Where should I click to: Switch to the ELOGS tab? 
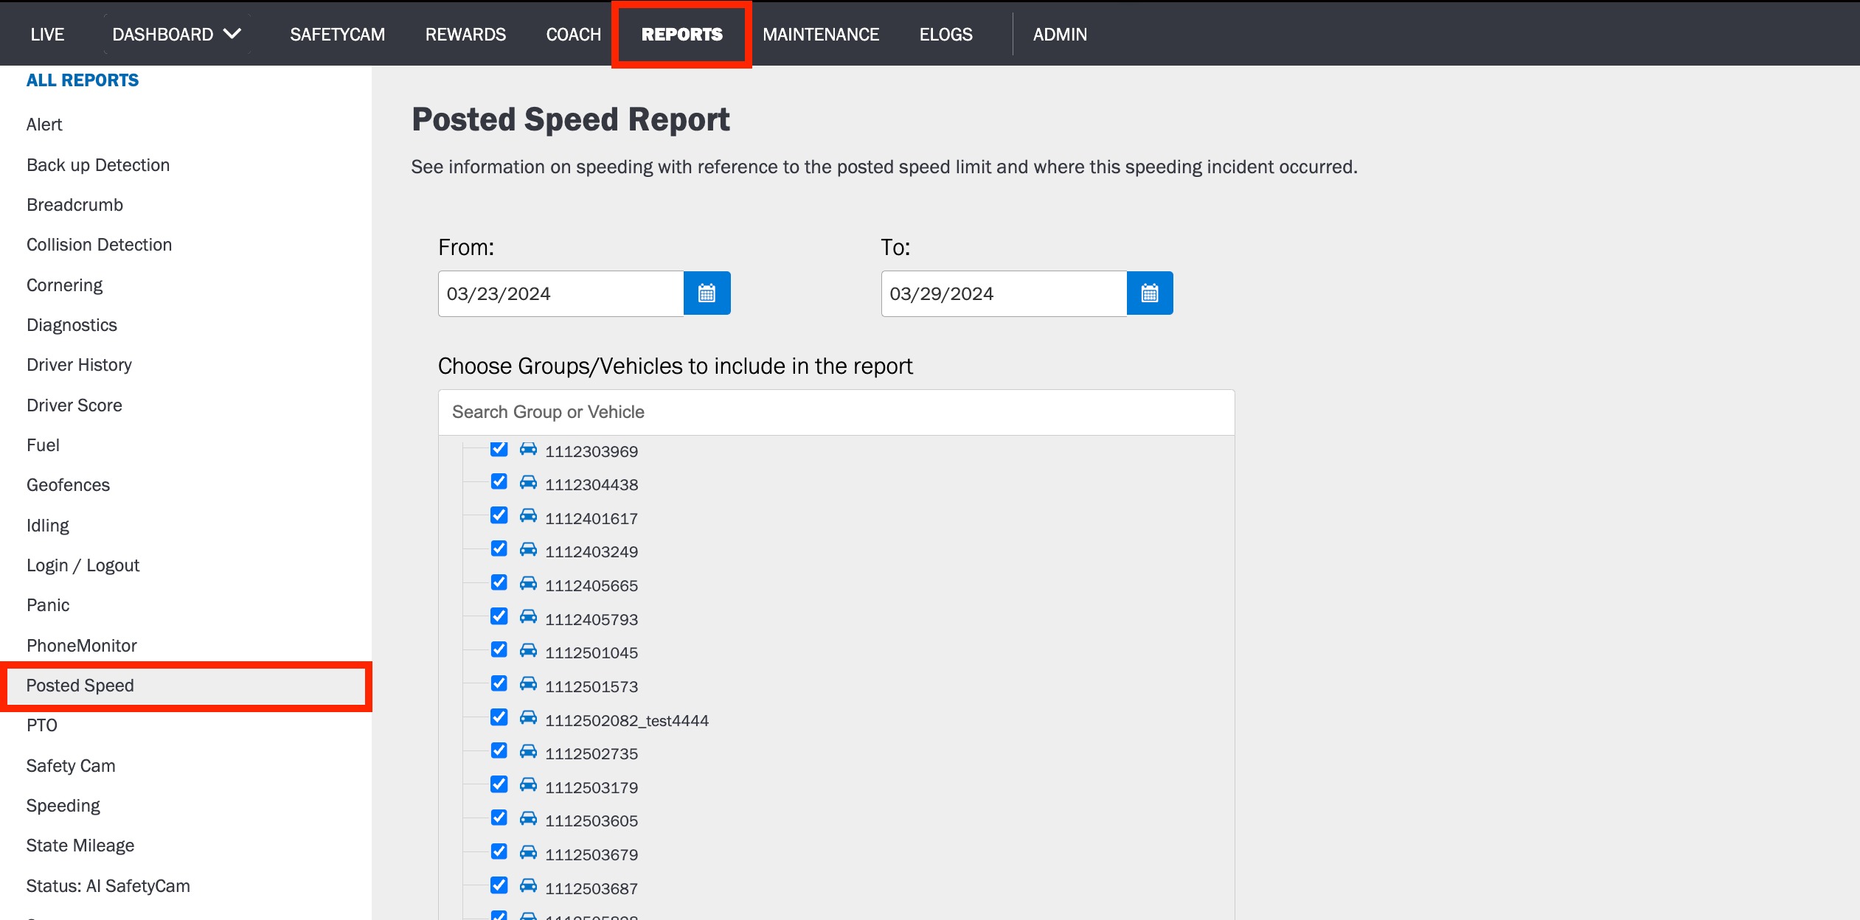pos(946,34)
